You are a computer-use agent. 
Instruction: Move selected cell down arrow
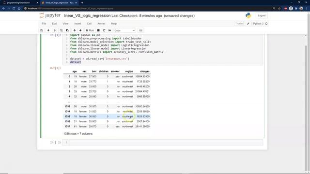point(80,30)
